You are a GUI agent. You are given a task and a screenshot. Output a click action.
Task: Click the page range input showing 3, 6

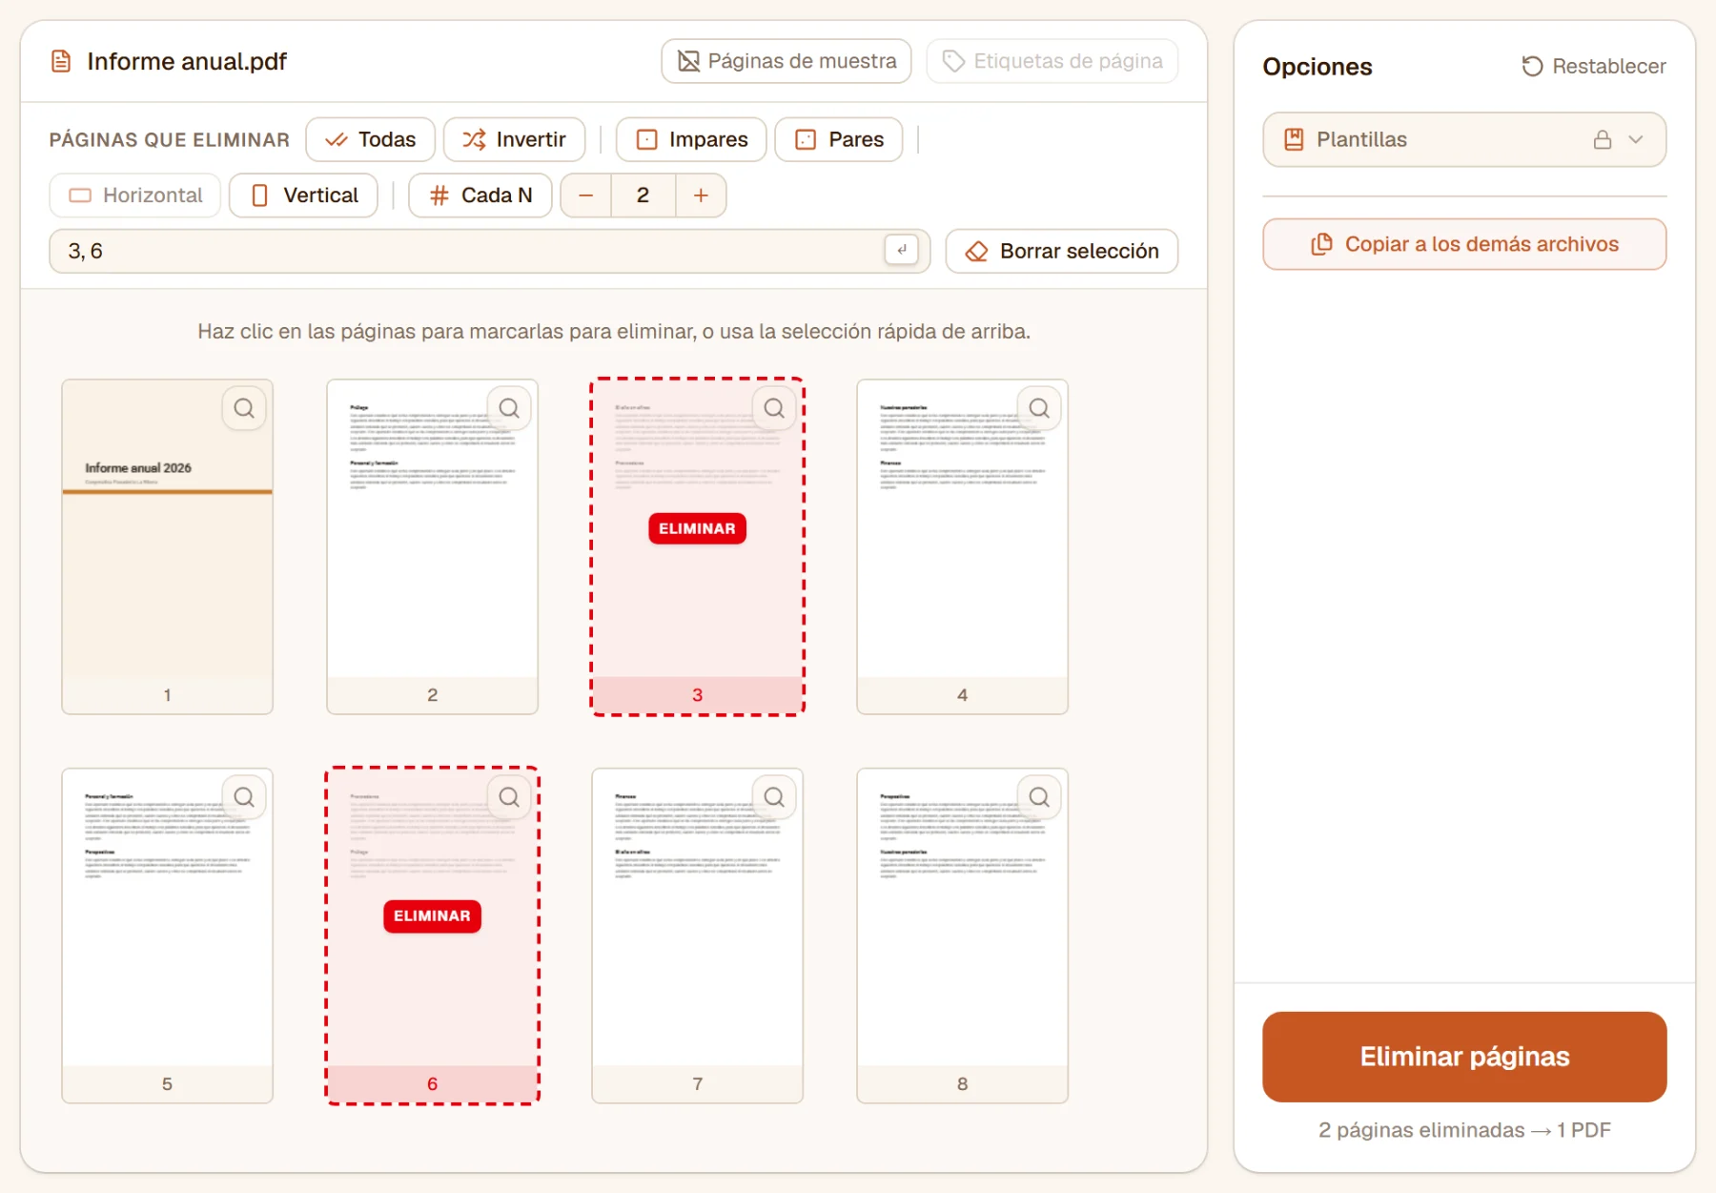(x=467, y=251)
